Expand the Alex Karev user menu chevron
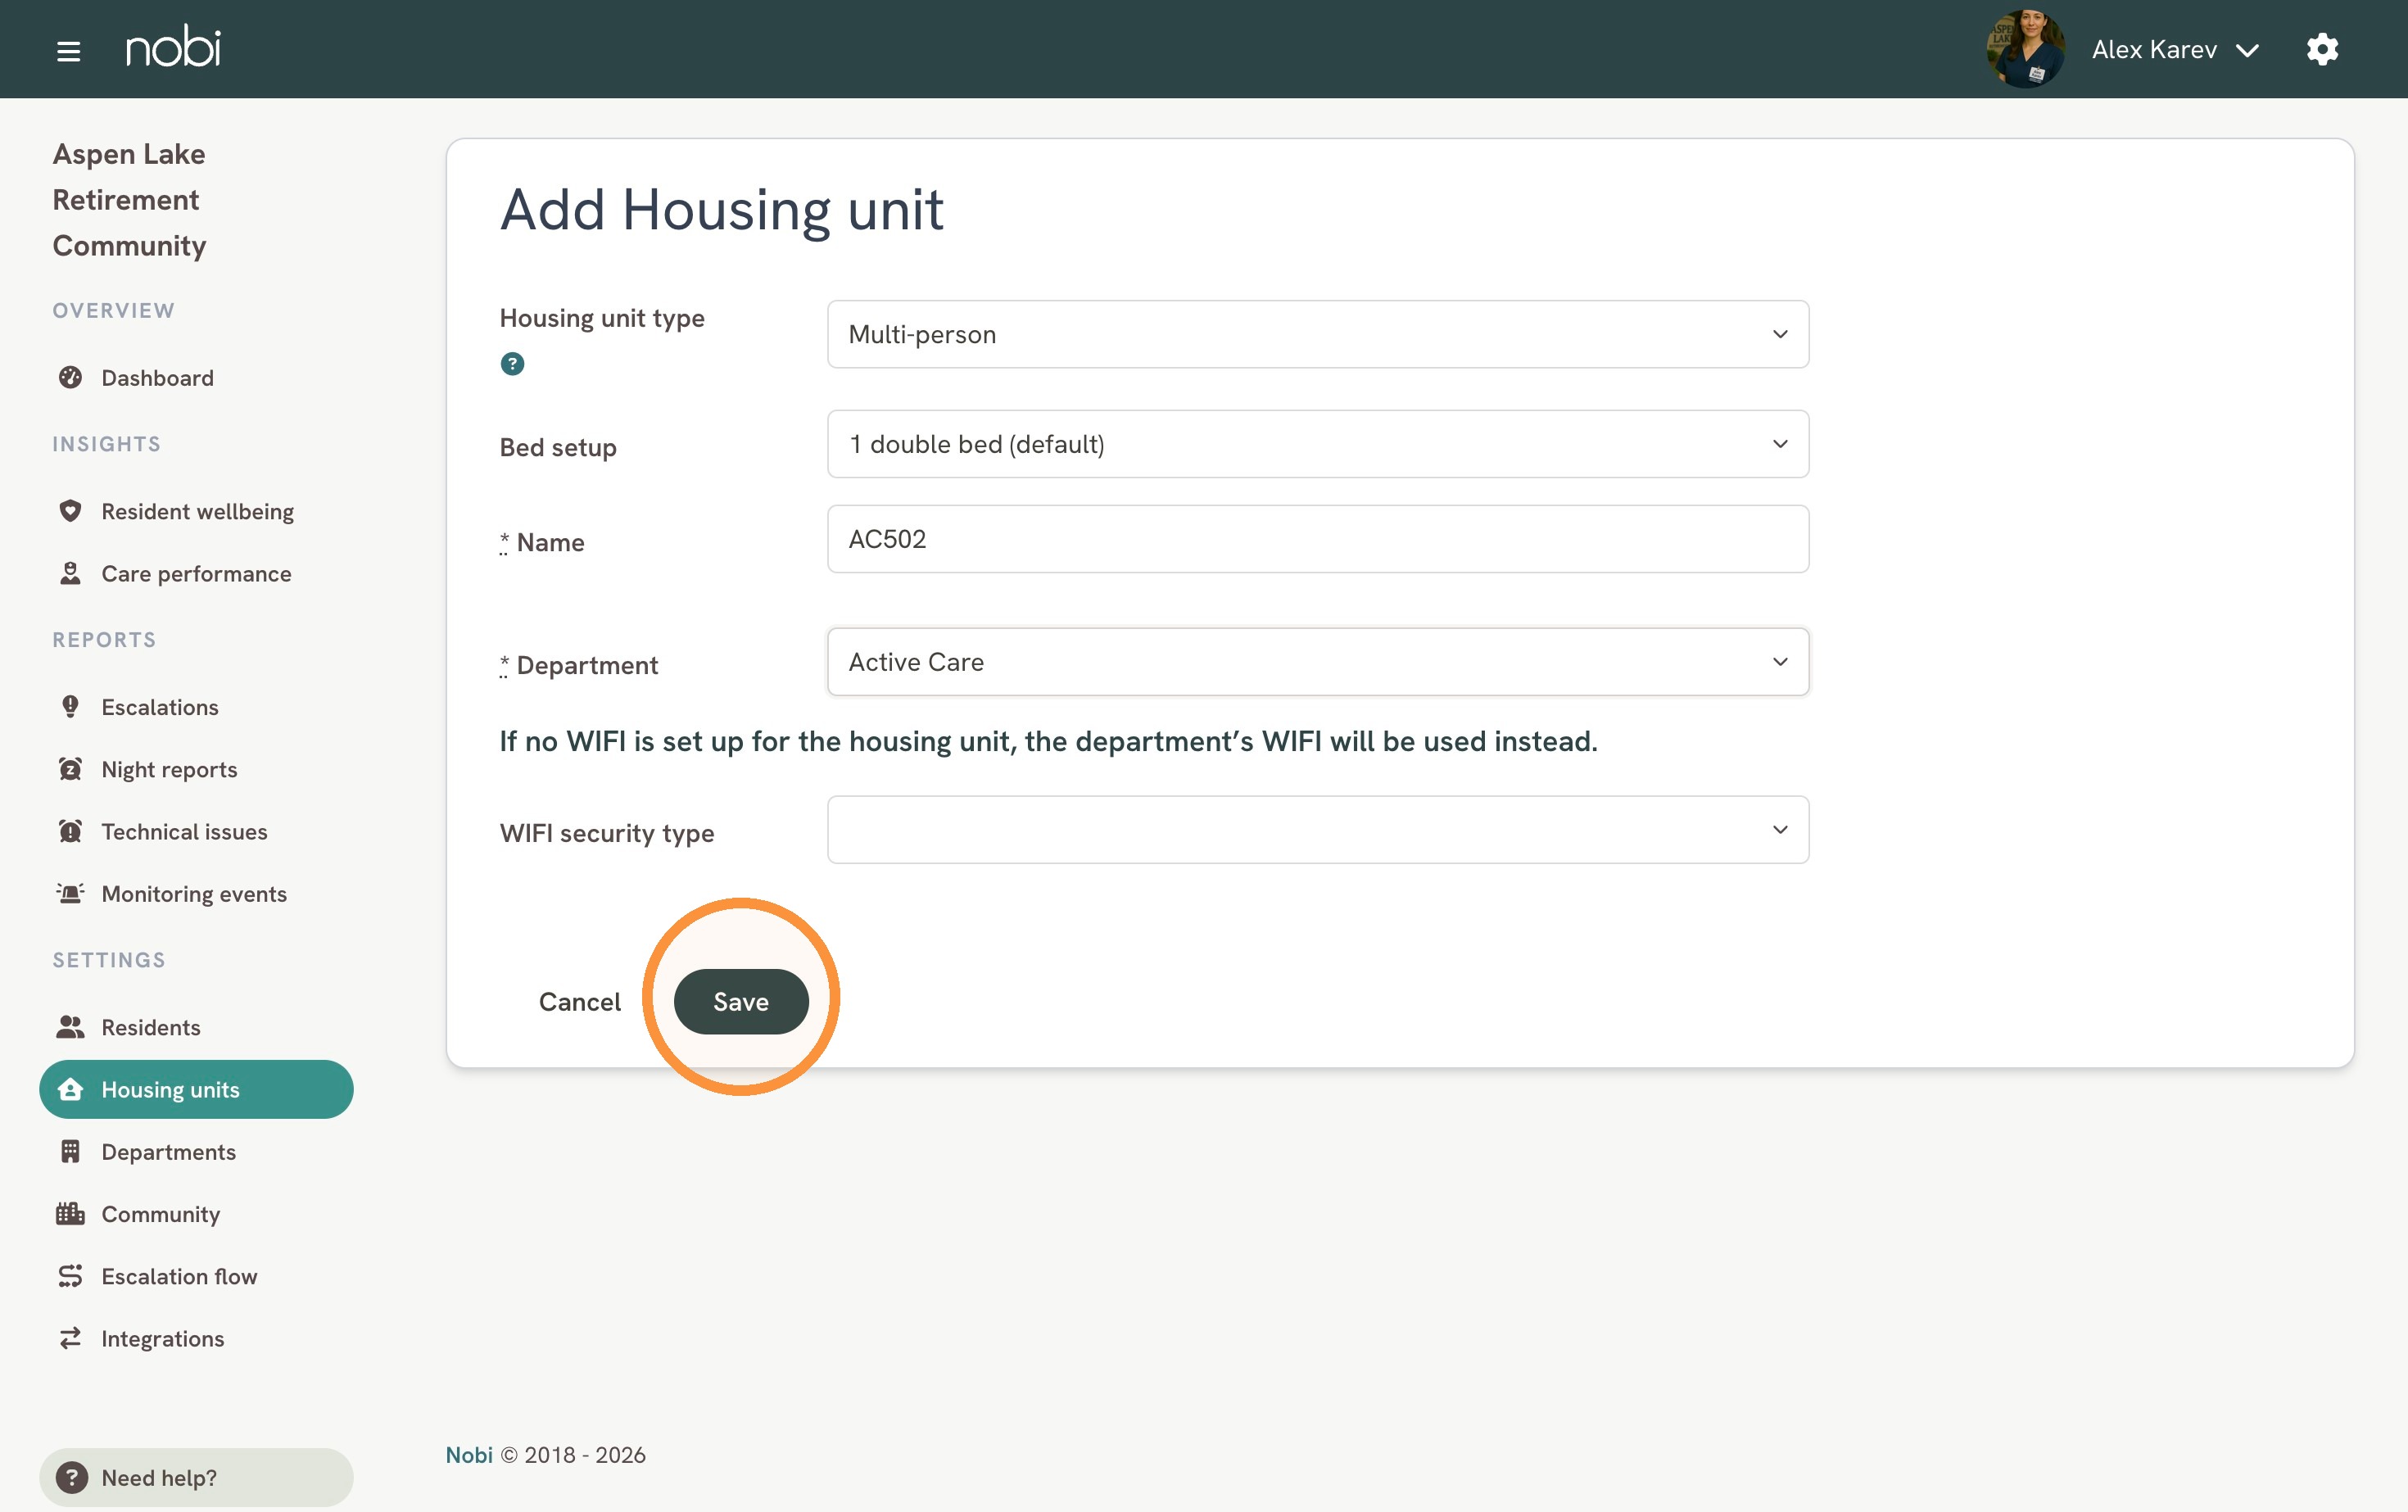The height and width of the screenshot is (1512, 2408). point(2247,51)
